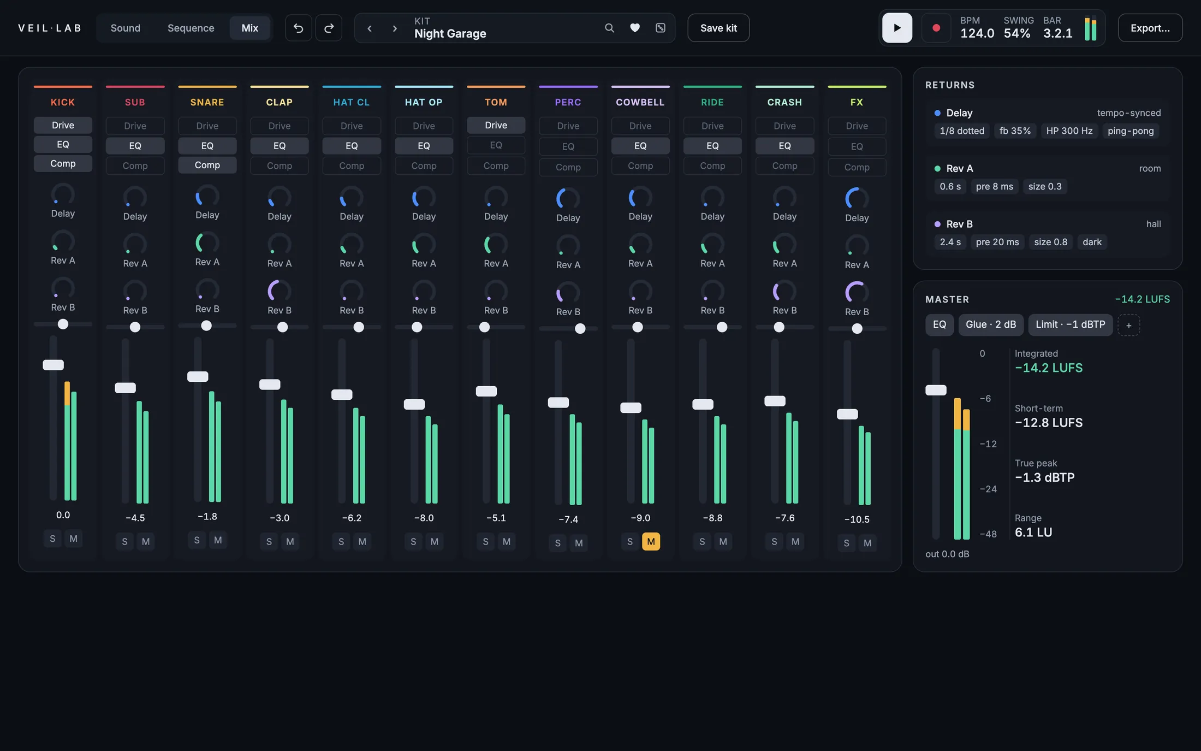Click the KICK volume fader handle
1201x751 pixels.
point(53,365)
